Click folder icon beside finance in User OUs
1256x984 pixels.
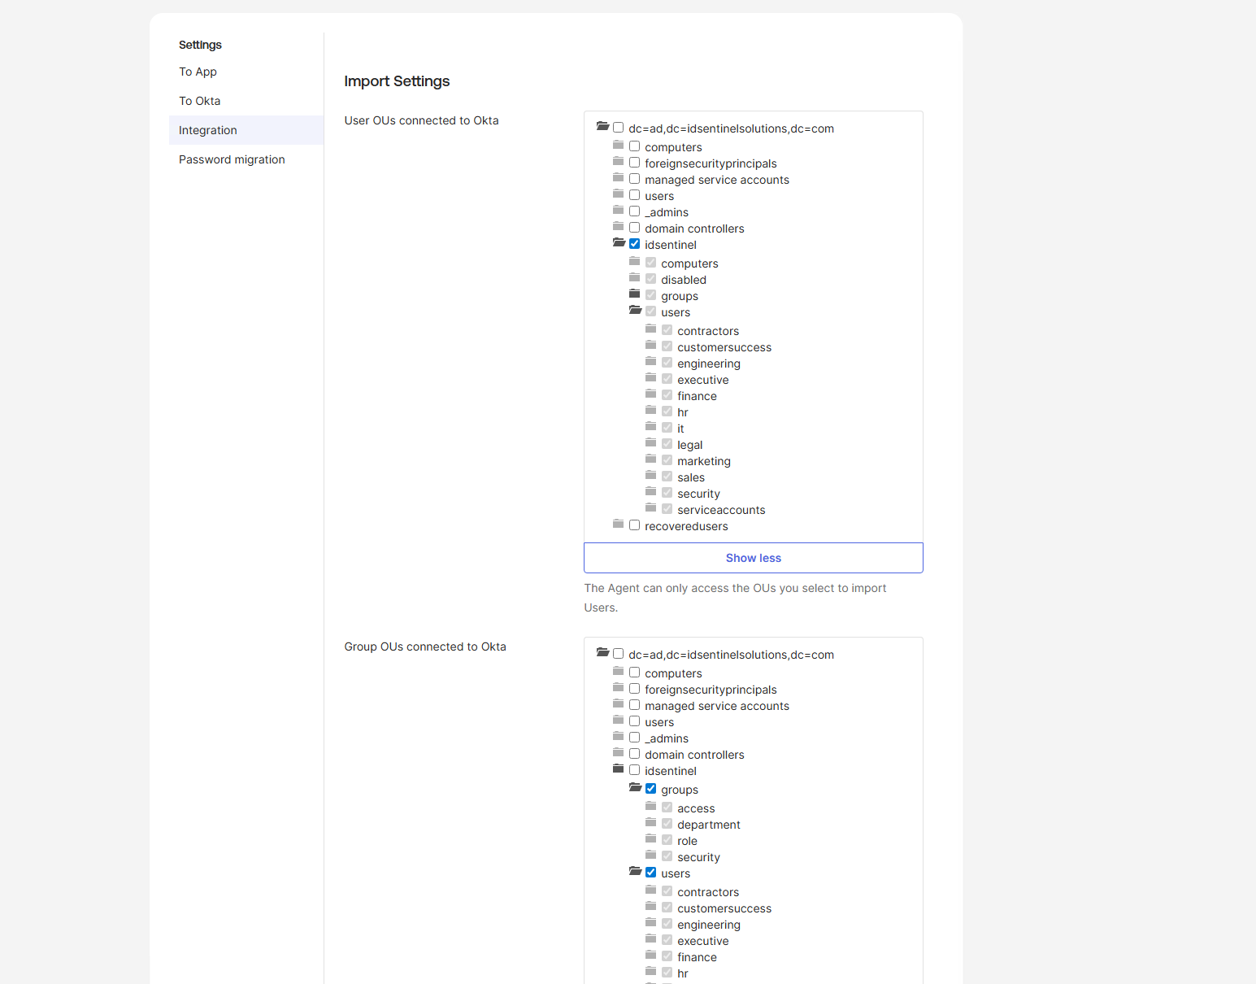650,394
